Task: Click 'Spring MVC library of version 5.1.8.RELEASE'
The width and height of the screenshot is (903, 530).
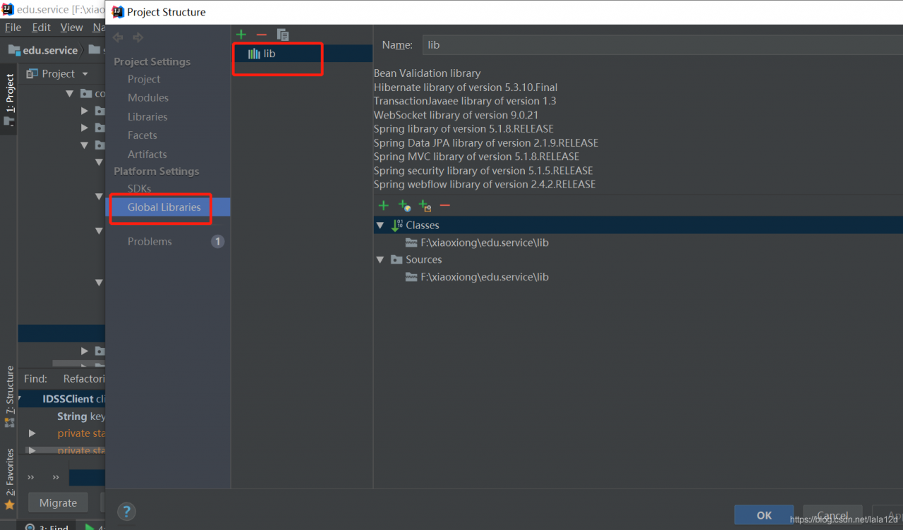Action: tap(477, 156)
